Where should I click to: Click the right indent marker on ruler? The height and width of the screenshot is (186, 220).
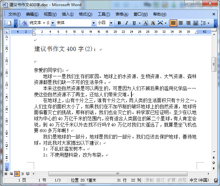coord(196,32)
